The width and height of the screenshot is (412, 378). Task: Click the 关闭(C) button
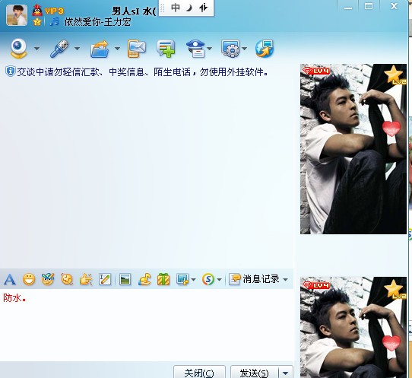[199, 372]
